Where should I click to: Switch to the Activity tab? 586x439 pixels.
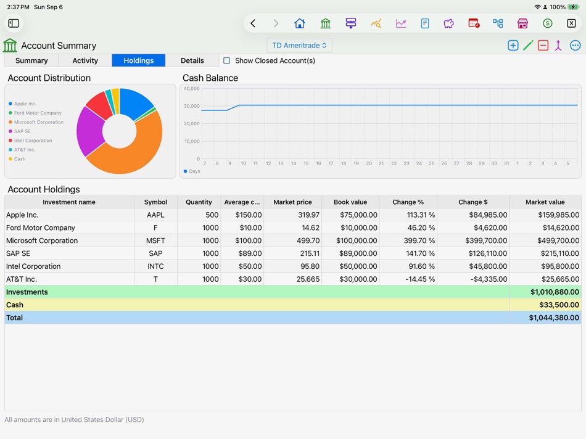tap(85, 60)
